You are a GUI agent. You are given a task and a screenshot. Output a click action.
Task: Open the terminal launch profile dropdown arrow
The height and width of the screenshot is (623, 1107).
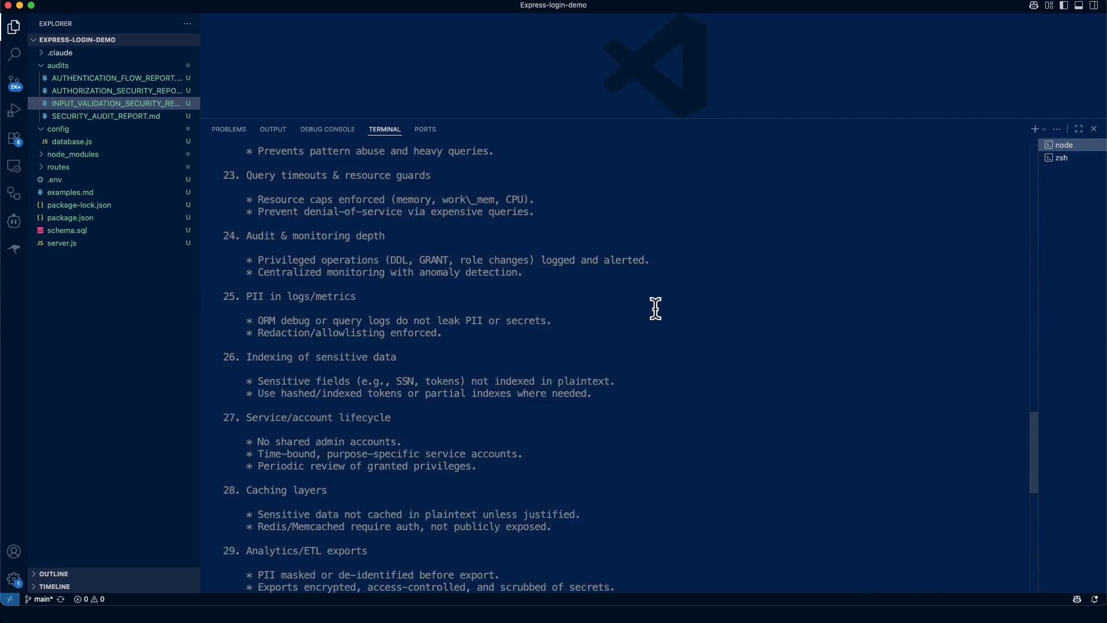tap(1044, 129)
